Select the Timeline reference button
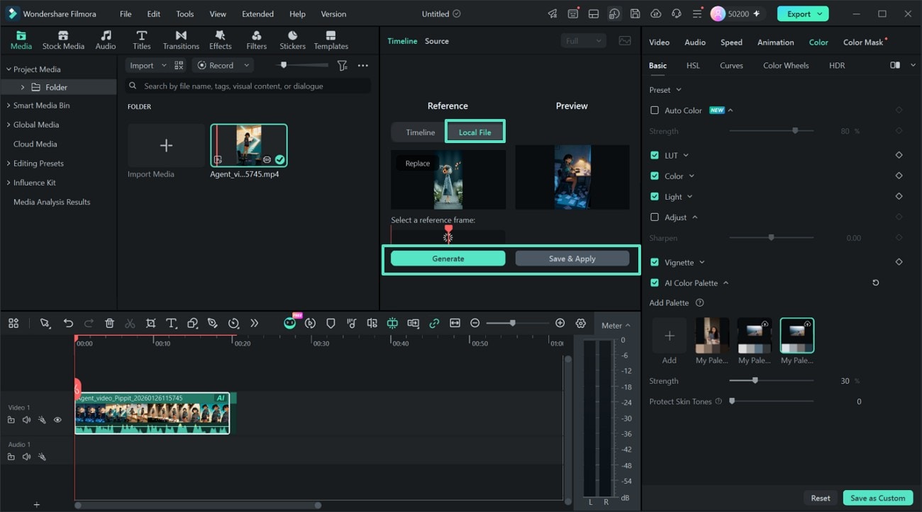This screenshot has height=512, width=922. (420, 132)
